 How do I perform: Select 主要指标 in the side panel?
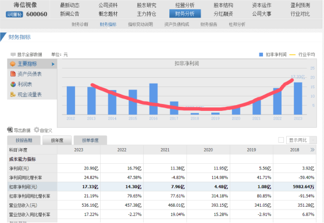tap(32, 64)
